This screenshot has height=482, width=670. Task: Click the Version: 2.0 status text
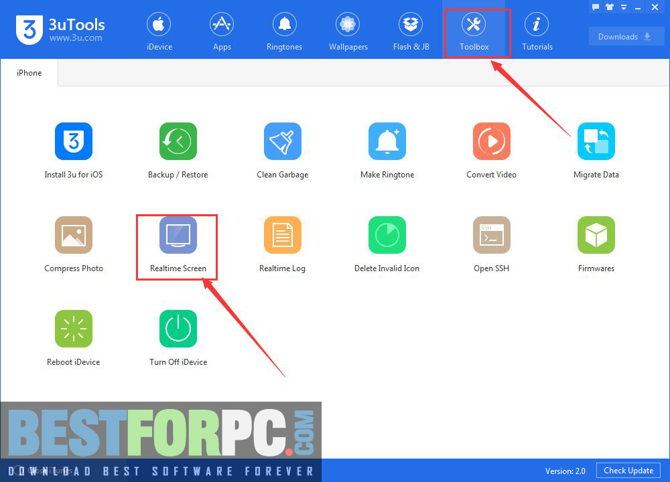coord(565,471)
